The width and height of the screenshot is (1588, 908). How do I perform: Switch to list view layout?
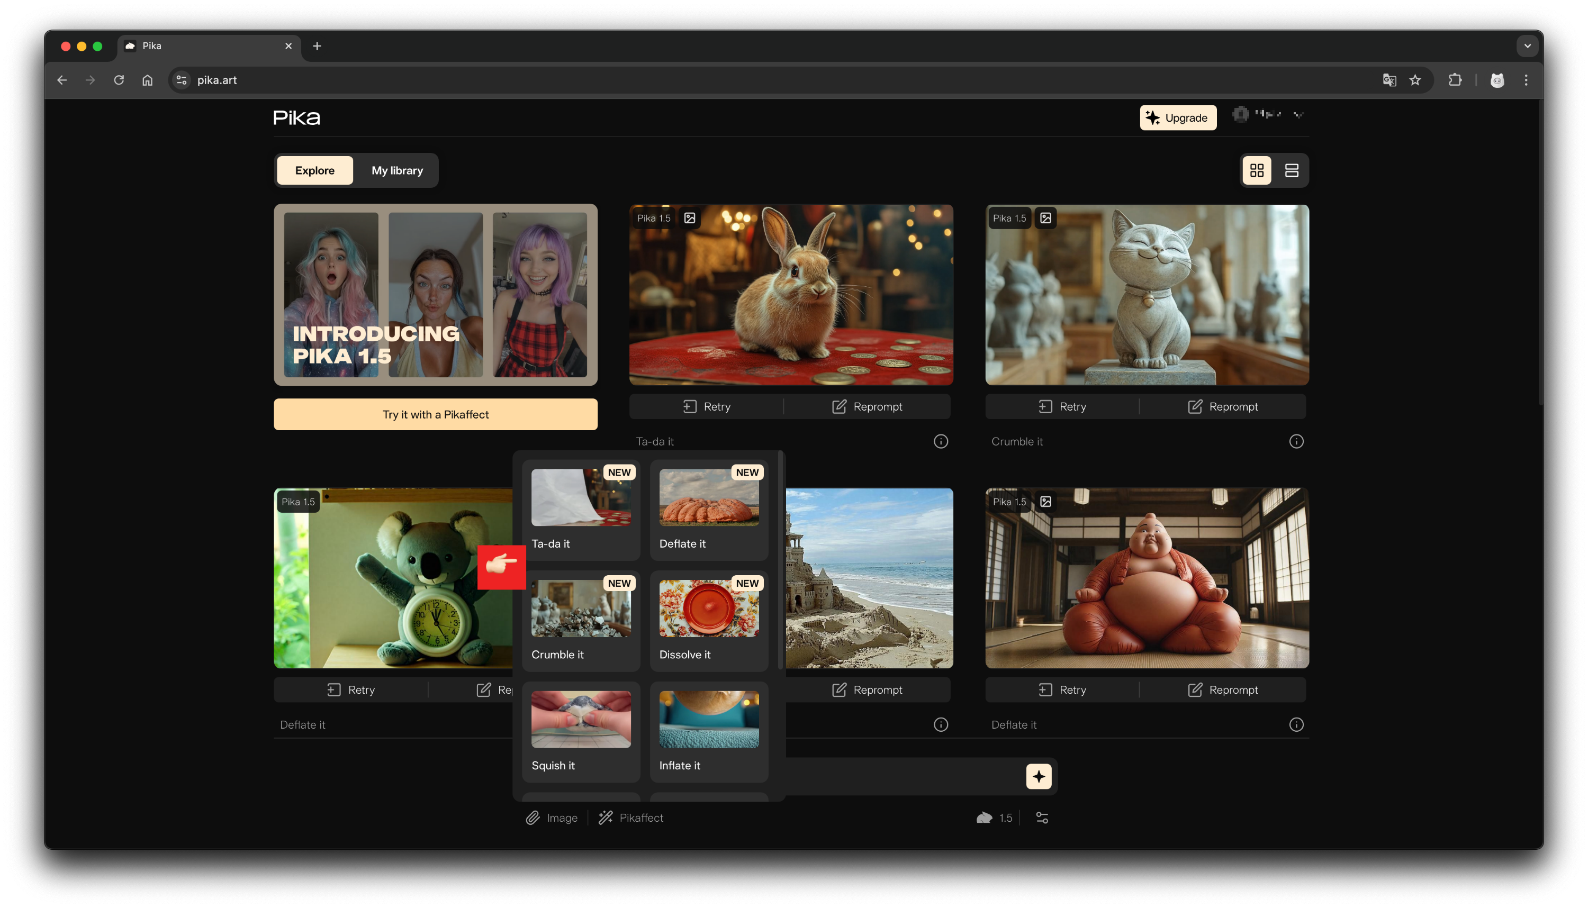click(x=1291, y=170)
